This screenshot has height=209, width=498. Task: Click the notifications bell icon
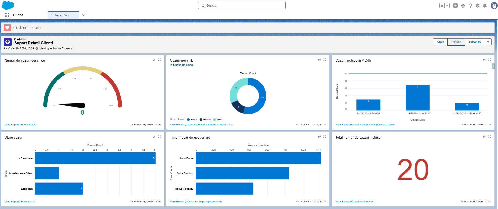(485, 5)
